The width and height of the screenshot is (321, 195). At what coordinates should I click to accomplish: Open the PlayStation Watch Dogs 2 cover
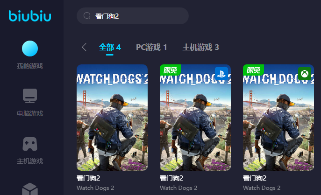coord(195,118)
